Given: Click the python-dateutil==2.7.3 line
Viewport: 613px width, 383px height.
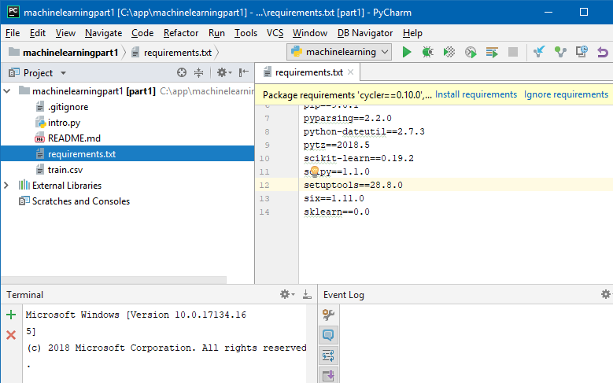Looking at the screenshot, I should pos(364,131).
